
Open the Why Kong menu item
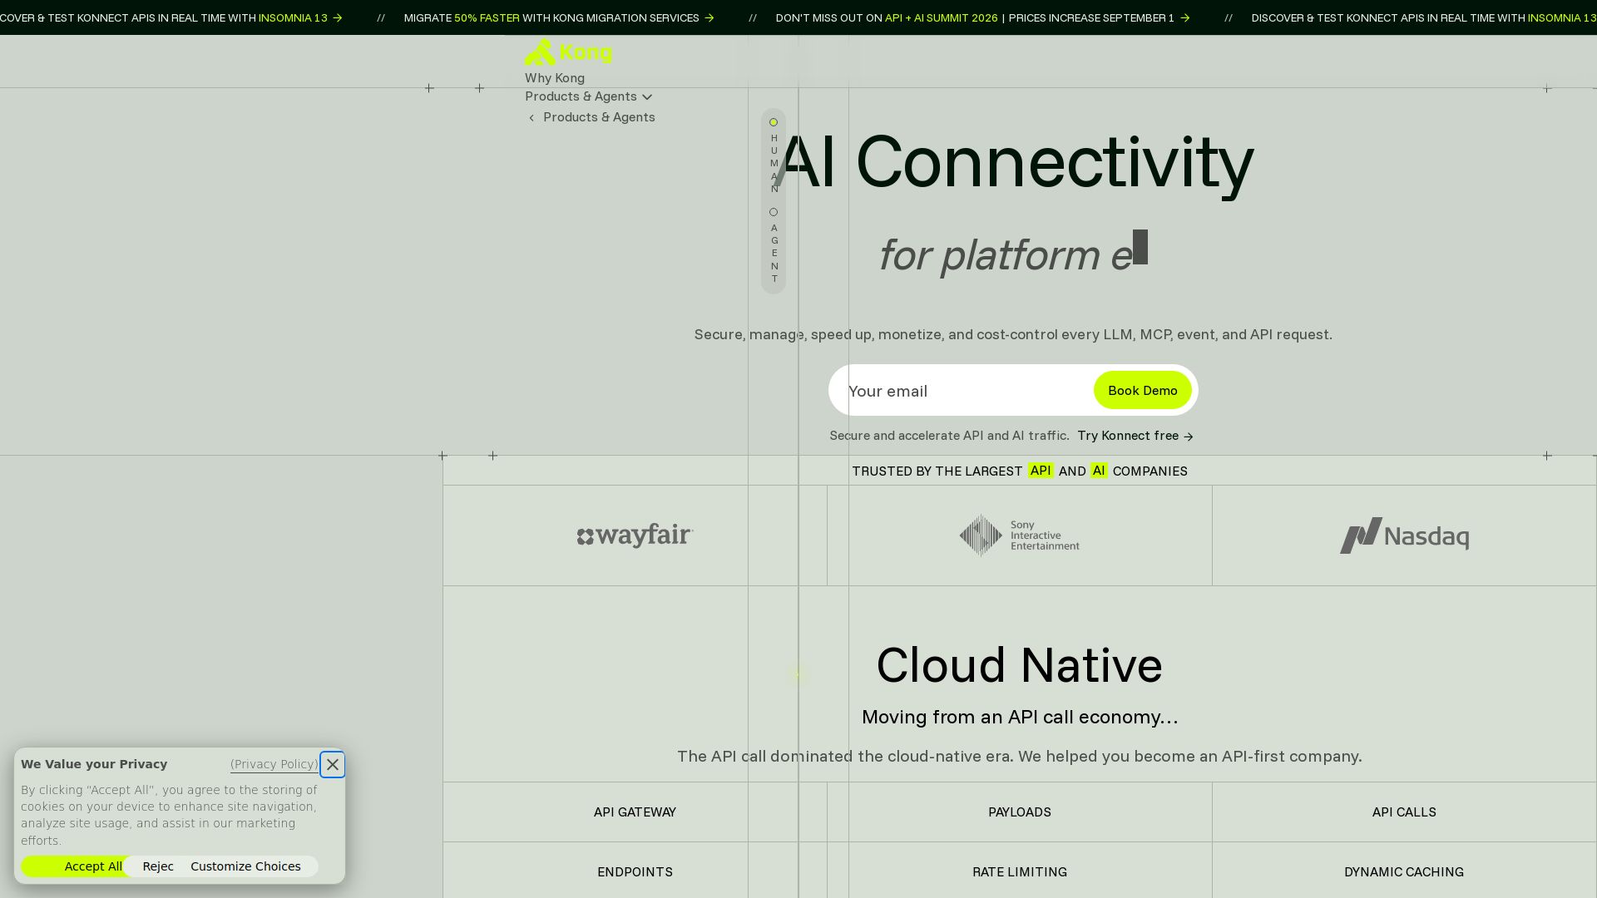pyautogui.click(x=555, y=78)
